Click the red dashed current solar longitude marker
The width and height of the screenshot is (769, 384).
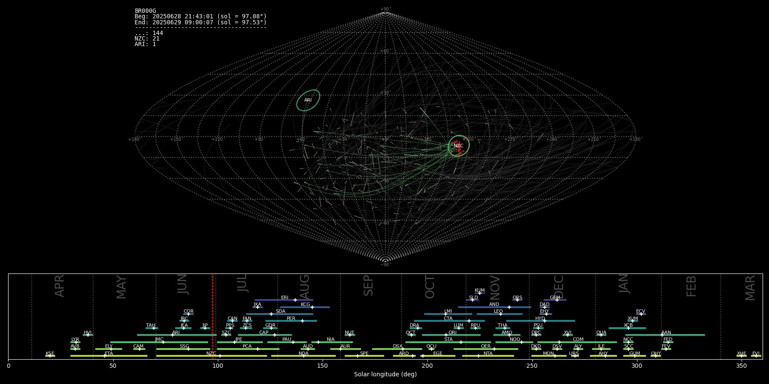point(212,316)
